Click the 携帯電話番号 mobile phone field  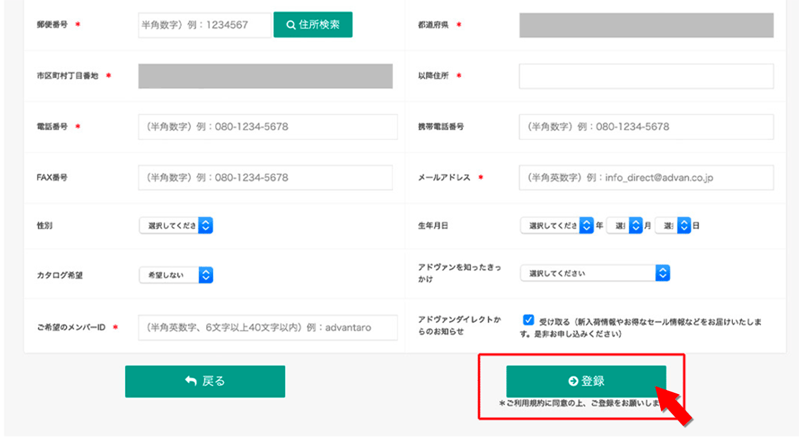(646, 127)
